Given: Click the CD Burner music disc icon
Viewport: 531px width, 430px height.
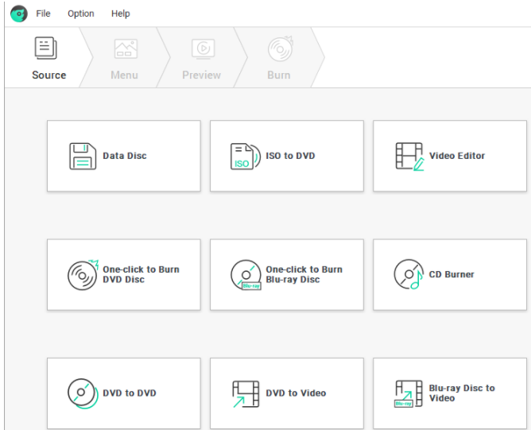Looking at the screenshot, I should tap(409, 274).
